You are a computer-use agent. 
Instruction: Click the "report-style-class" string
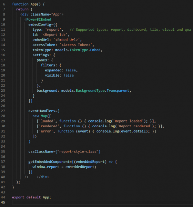[x=78, y=151]
